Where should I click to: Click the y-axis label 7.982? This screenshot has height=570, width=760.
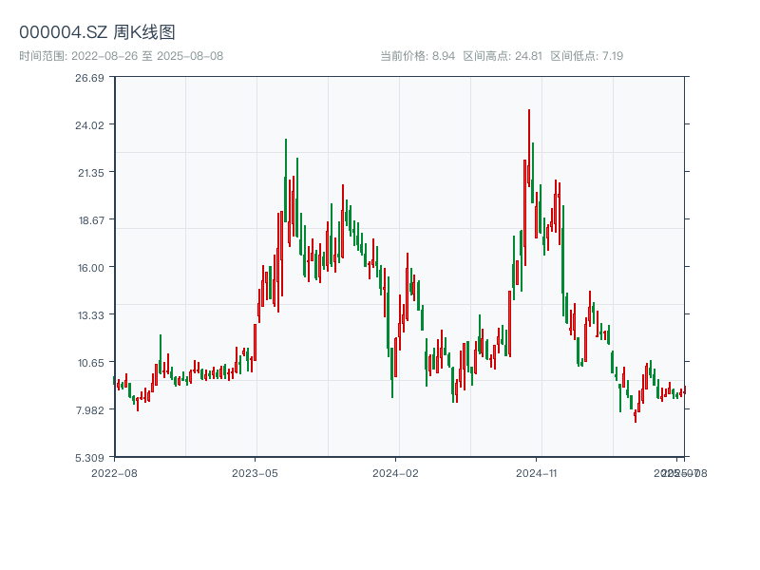[89, 410]
